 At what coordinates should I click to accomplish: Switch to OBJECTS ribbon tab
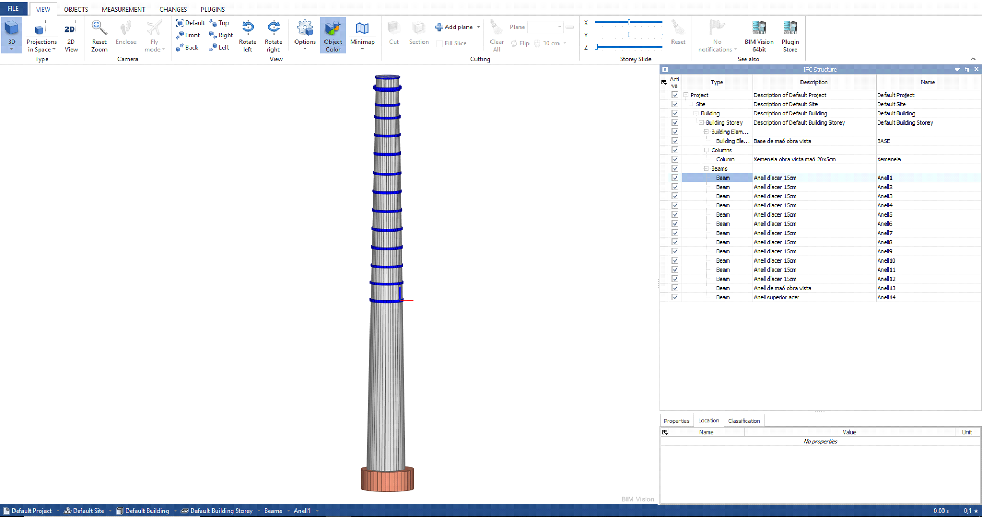[x=76, y=10]
